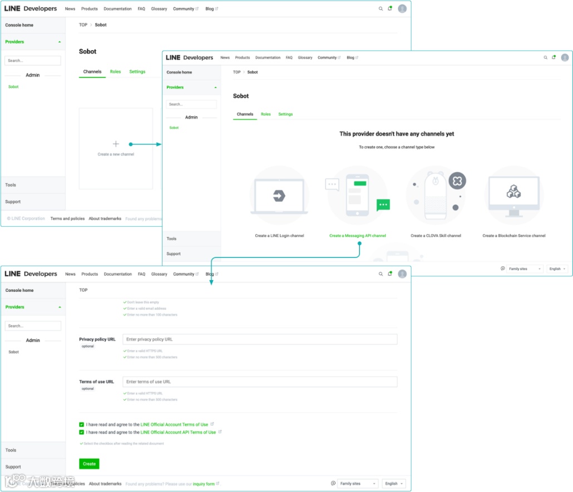
Task: Select Sobot provider in bottom window sidebar
Action: [x=13, y=352]
